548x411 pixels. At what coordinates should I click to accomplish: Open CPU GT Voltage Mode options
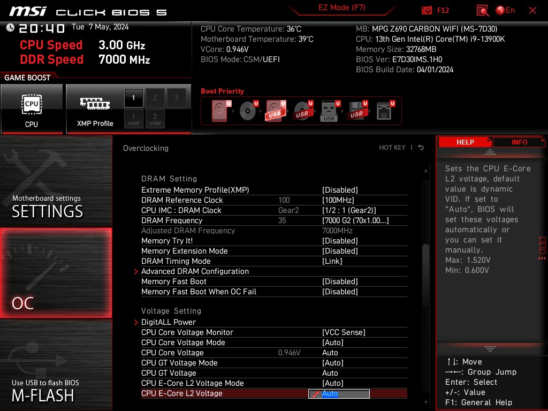coord(333,362)
